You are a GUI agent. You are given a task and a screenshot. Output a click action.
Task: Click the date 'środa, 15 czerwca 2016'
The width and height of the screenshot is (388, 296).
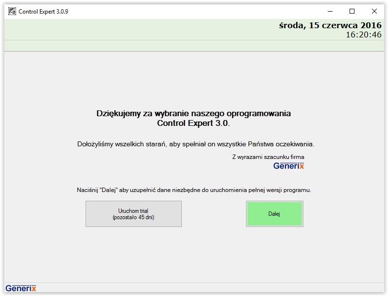(x=330, y=25)
